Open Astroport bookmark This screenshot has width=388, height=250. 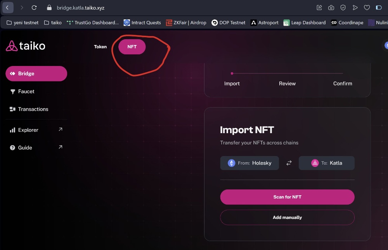[x=265, y=23]
